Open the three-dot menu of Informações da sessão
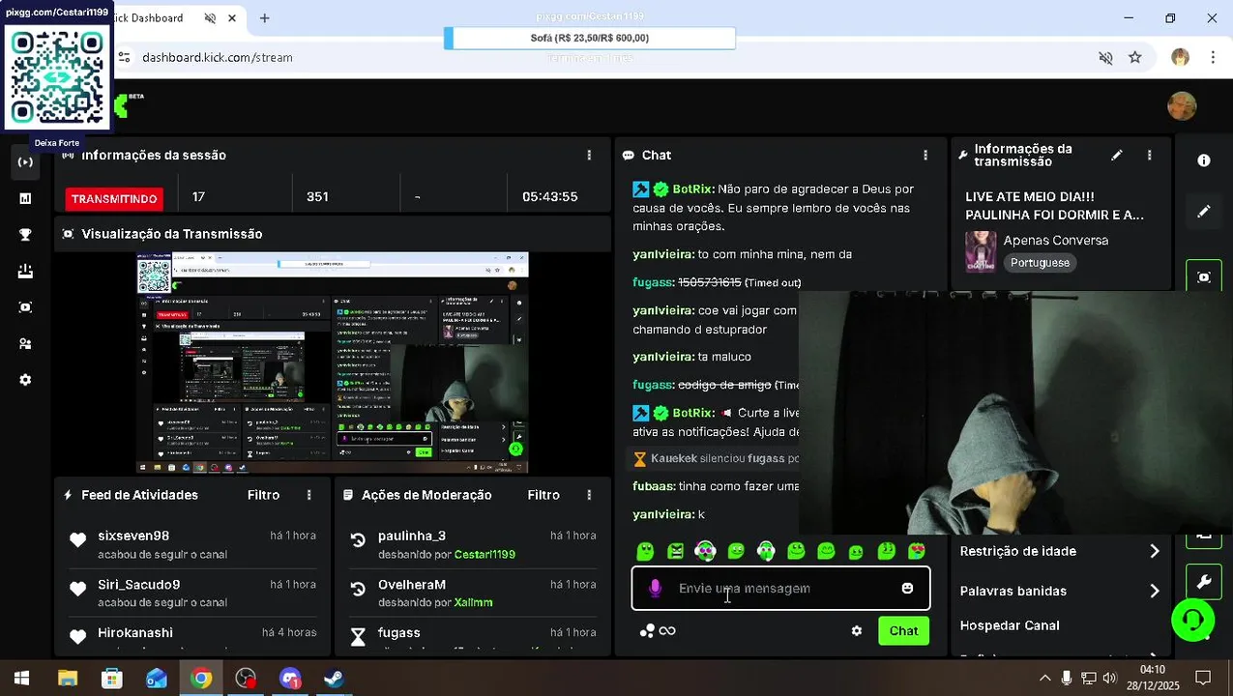The image size is (1233, 696). pyautogui.click(x=589, y=155)
